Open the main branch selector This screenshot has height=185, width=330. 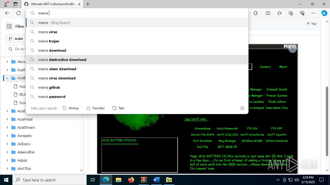[15, 39]
